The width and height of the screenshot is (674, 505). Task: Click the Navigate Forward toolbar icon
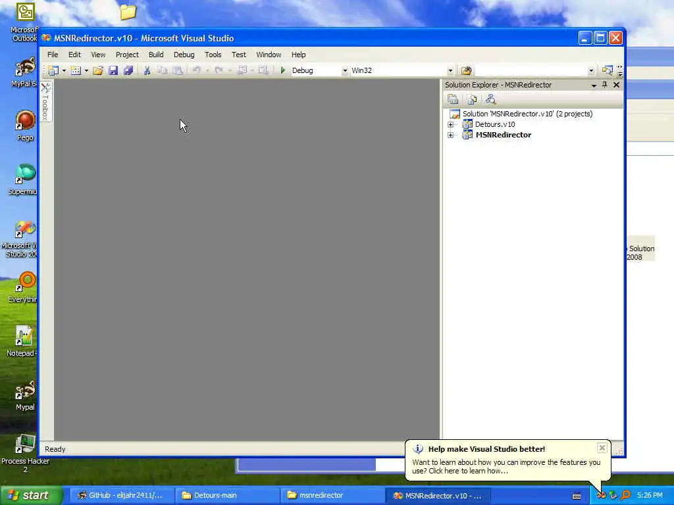(x=263, y=70)
